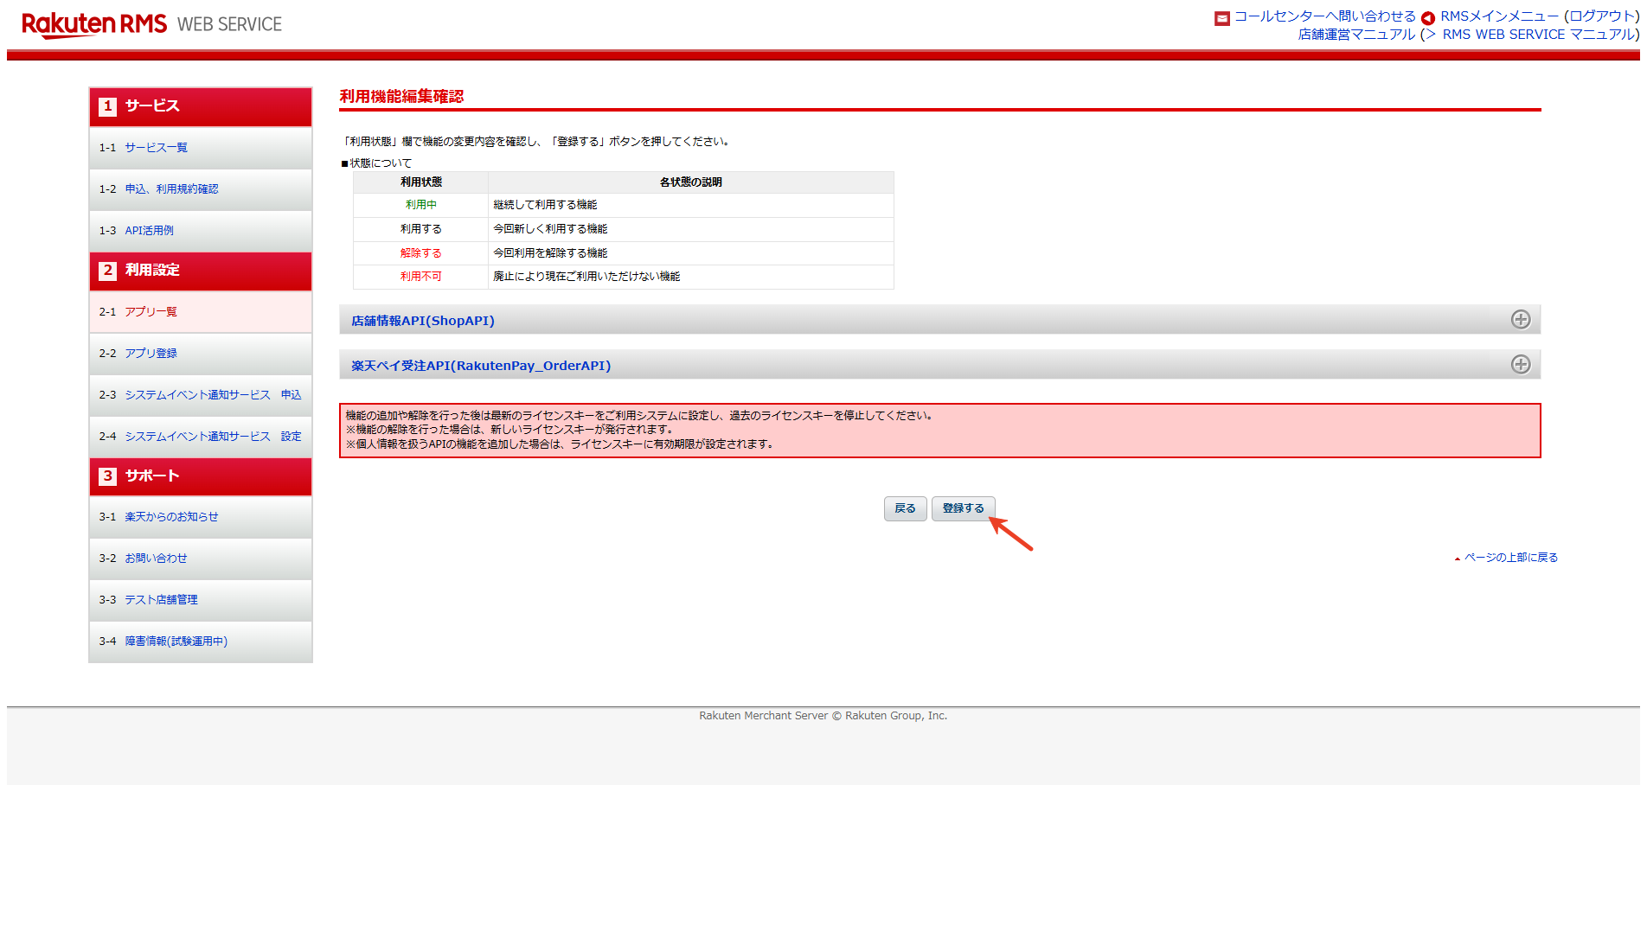Open コールセンターへ問い合わせる link

tap(1325, 16)
